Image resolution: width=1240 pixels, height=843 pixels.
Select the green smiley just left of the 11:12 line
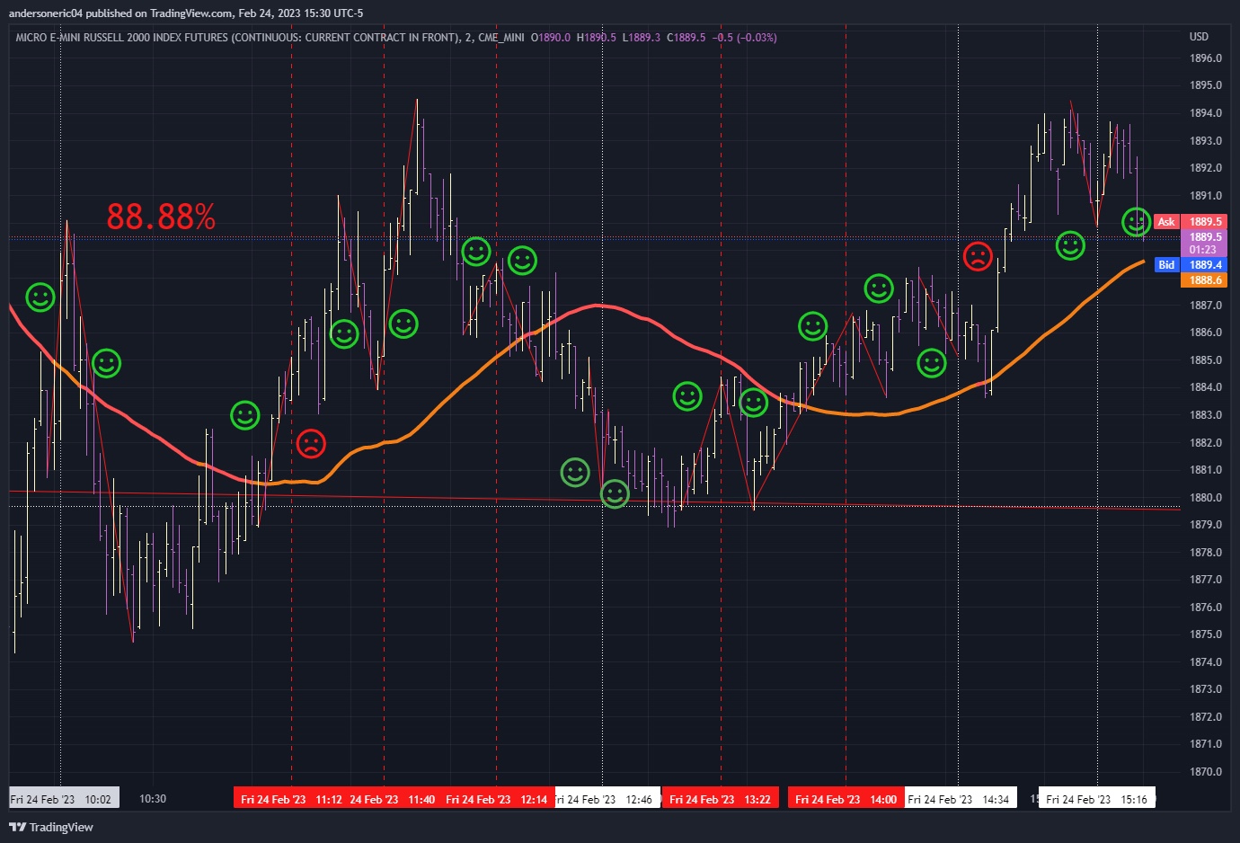click(245, 415)
